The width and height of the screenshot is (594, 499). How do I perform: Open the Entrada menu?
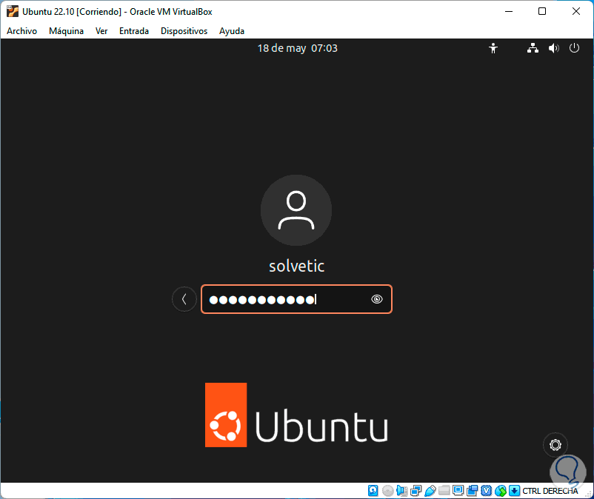click(134, 31)
